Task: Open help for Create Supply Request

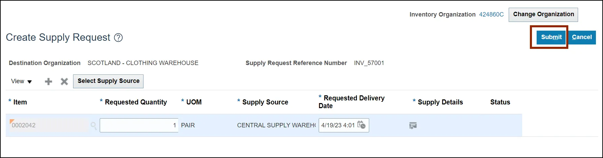Action: tap(118, 37)
